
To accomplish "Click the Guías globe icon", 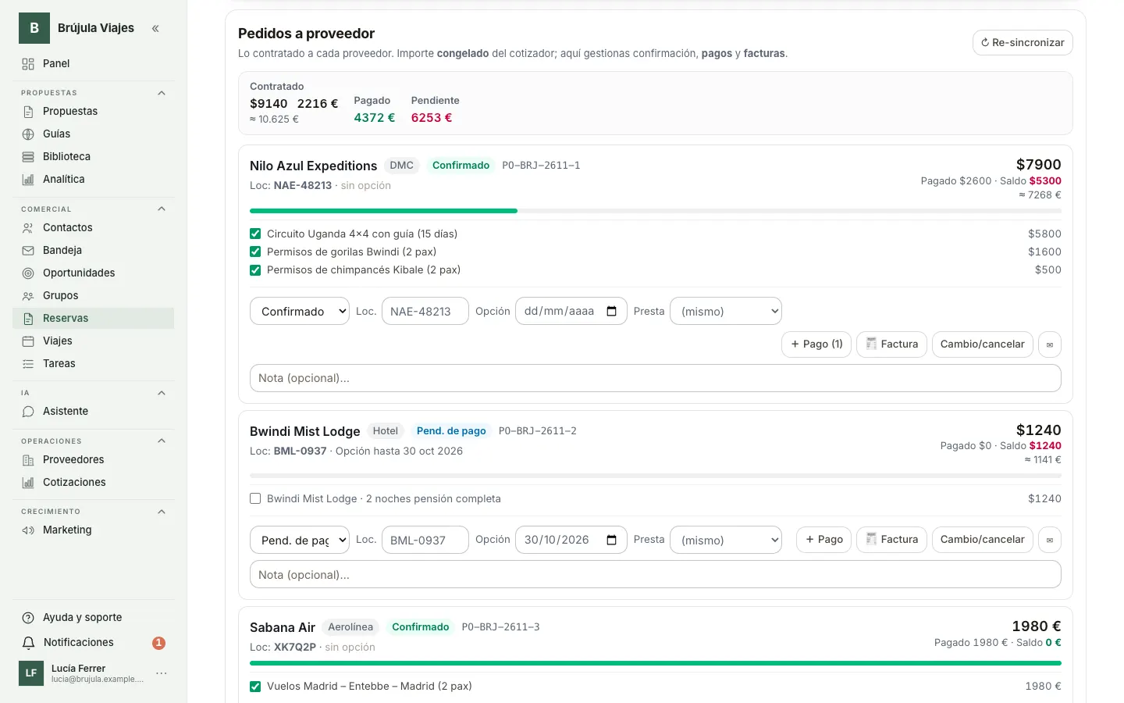I will (x=28, y=134).
